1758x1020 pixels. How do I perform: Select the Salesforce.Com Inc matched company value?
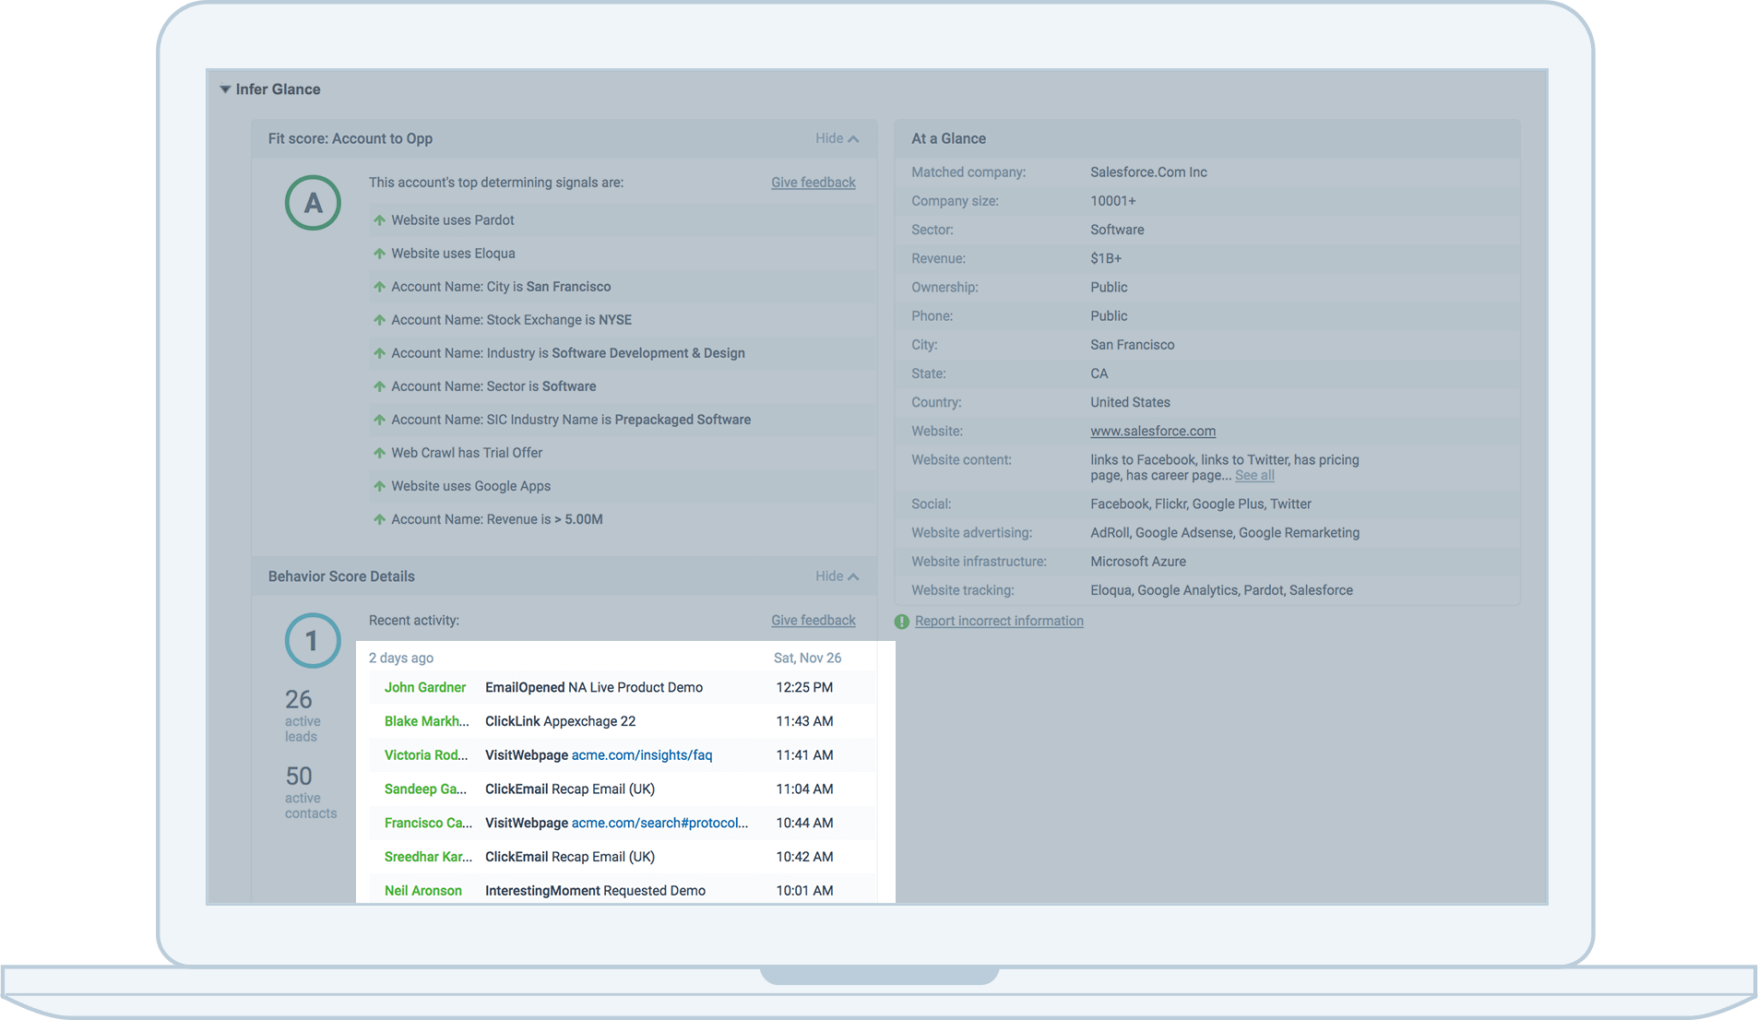click(x=1148, y=172)
